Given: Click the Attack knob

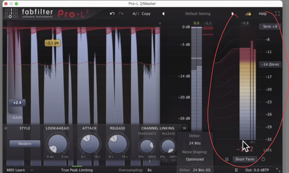Looking at the screenshot, I should pos(89,144).
